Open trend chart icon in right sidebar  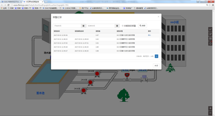(210, 29)
